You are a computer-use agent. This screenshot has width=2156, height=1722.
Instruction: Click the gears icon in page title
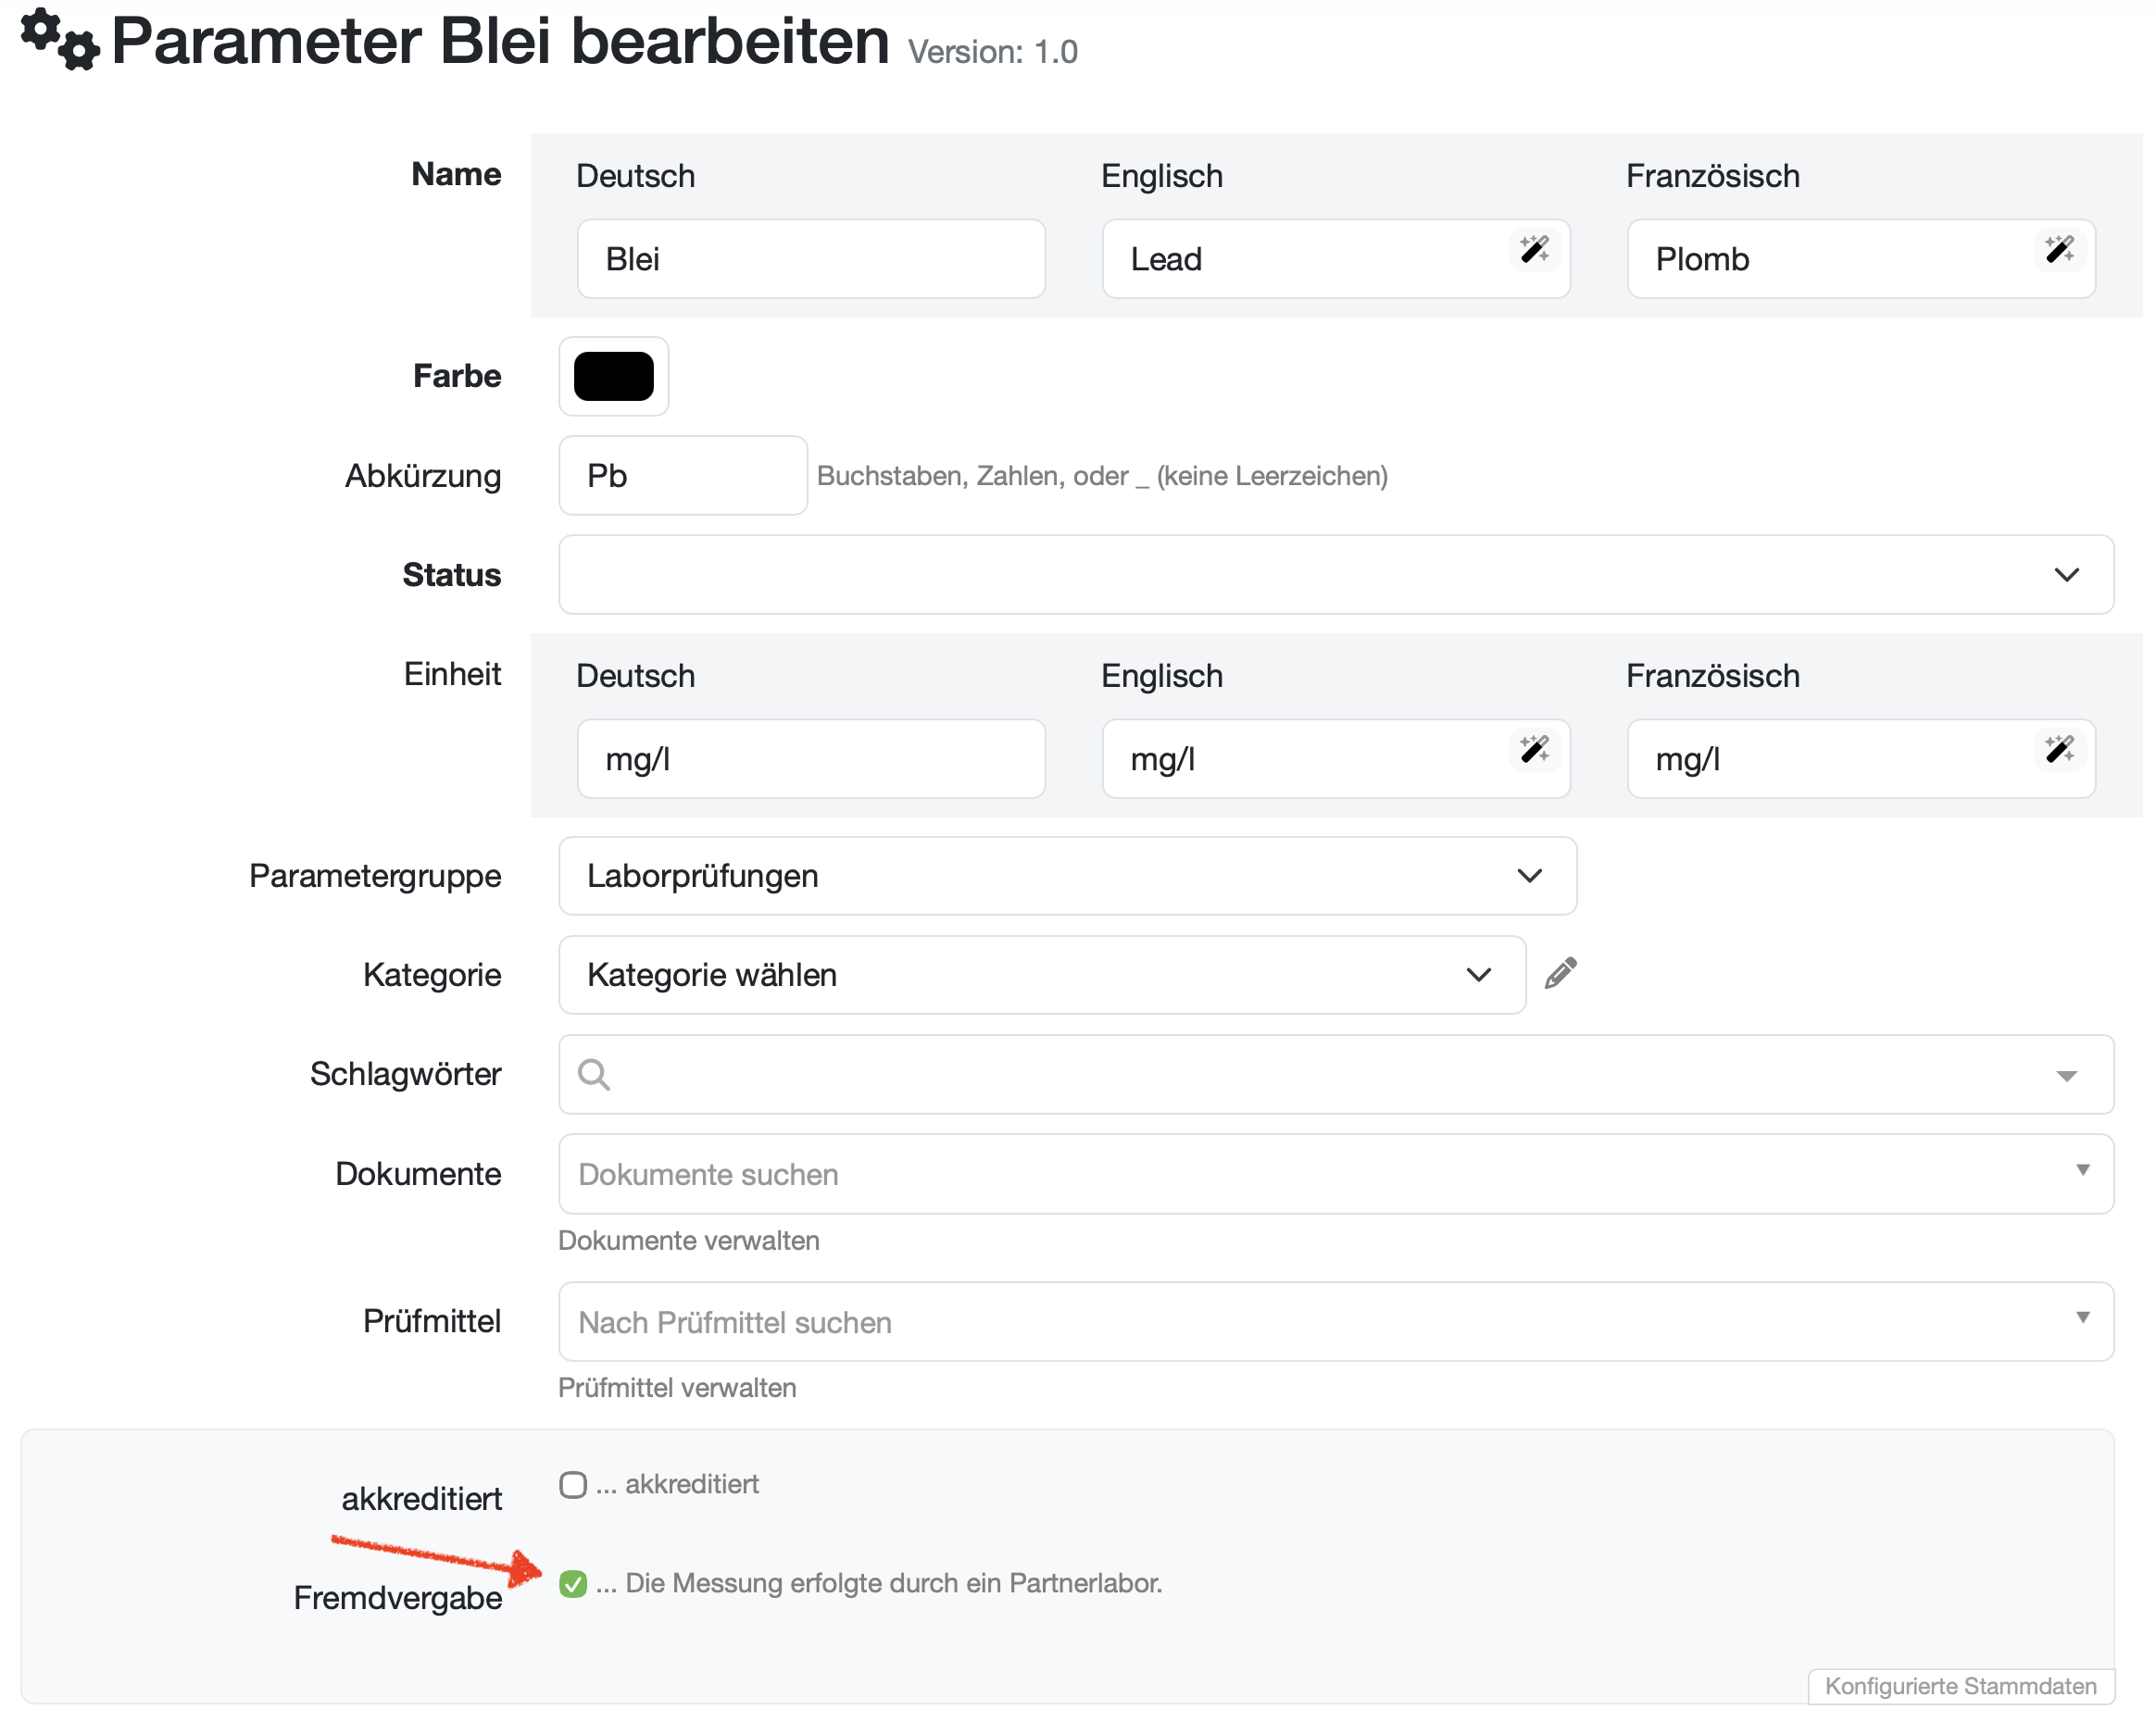tap(60, 40)
